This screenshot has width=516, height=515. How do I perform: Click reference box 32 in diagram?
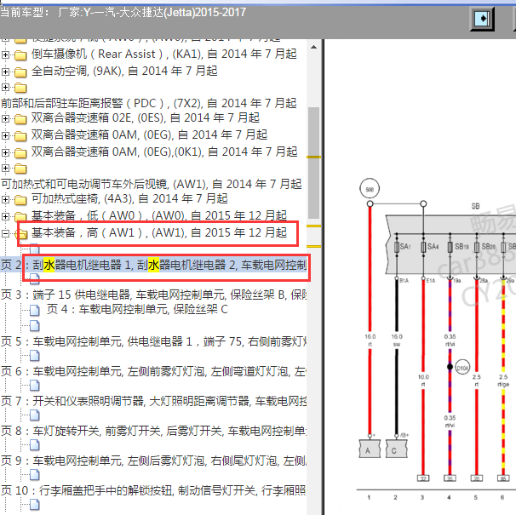[x=423, y=478]
